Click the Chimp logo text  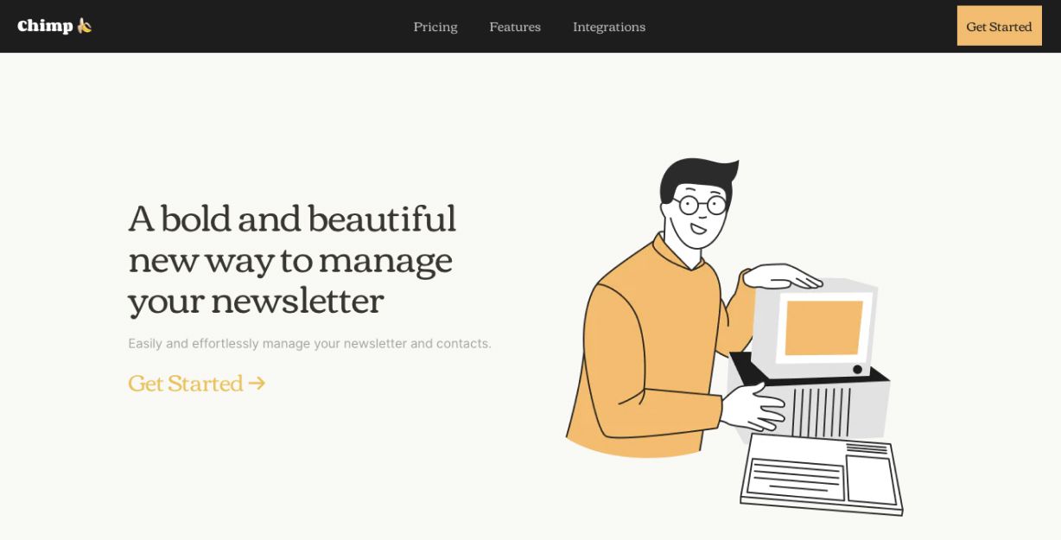(45, 26)
